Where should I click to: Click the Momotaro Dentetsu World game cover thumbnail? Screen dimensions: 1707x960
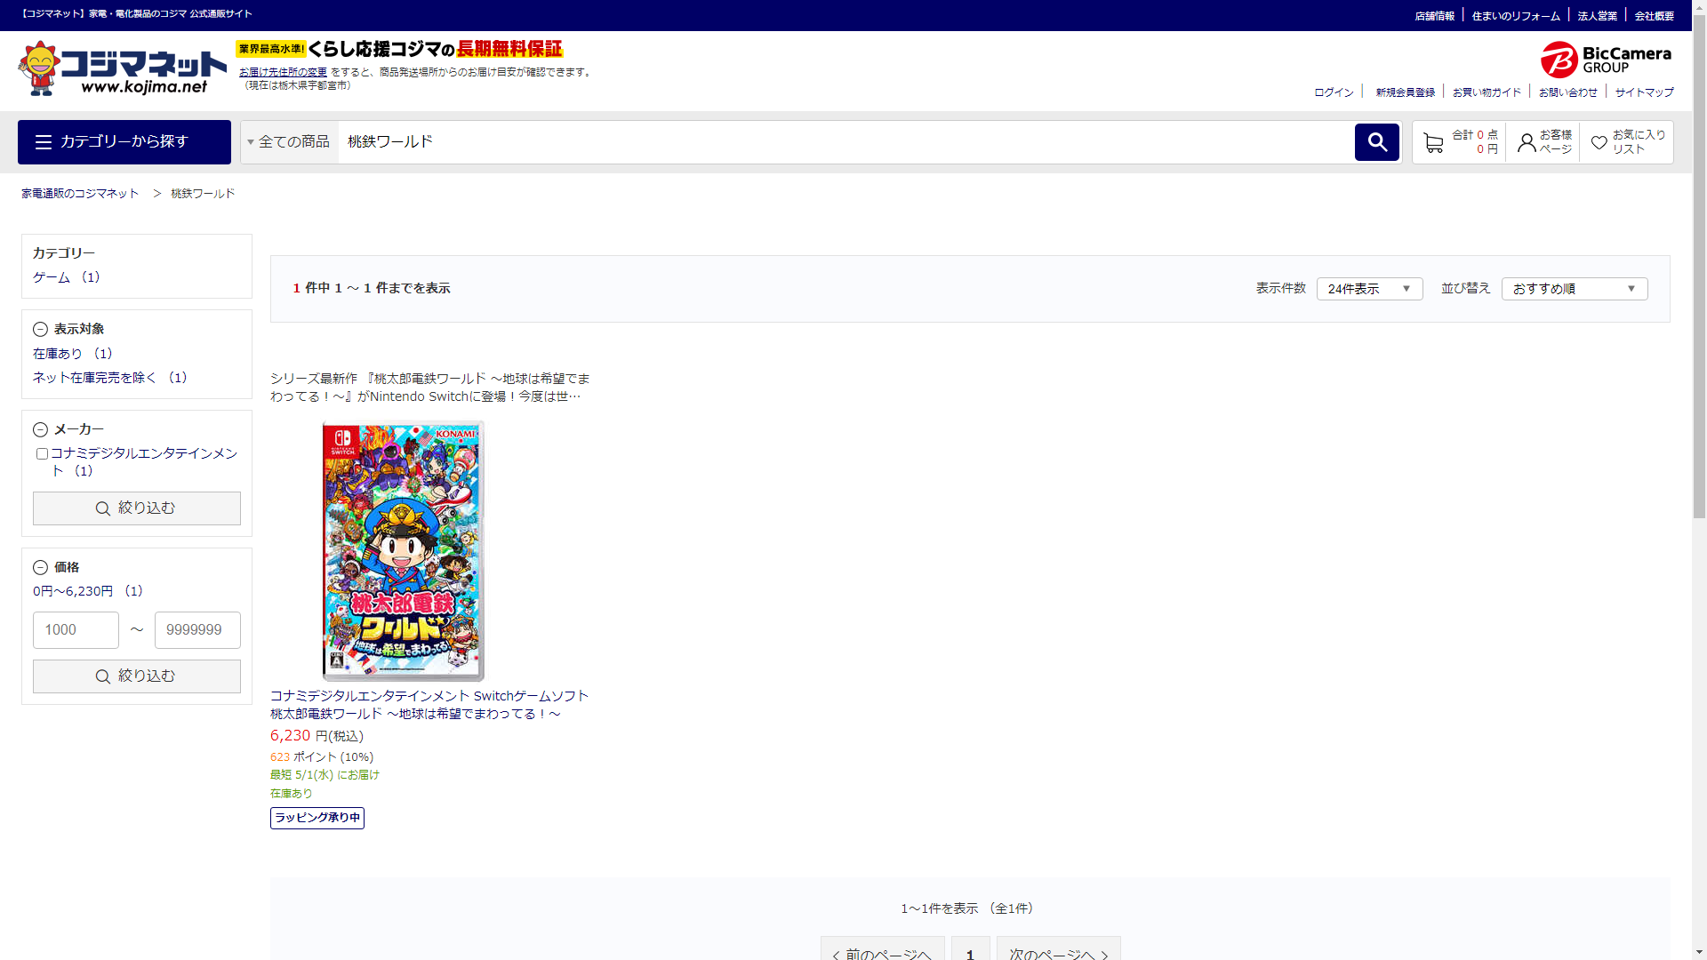click(x=403, y=551)
